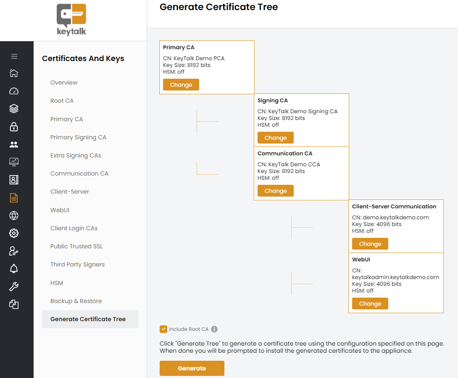
Task: Open the settings gear icon
Action: pos(14,233)
